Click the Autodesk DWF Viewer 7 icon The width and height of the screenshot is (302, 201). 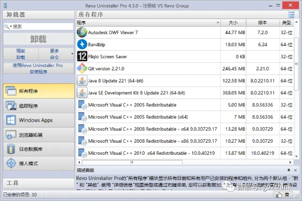click(x=82, y=32)
